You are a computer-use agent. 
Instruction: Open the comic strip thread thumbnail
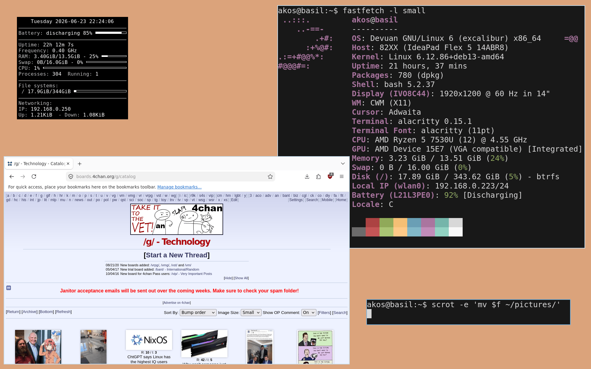315,347
